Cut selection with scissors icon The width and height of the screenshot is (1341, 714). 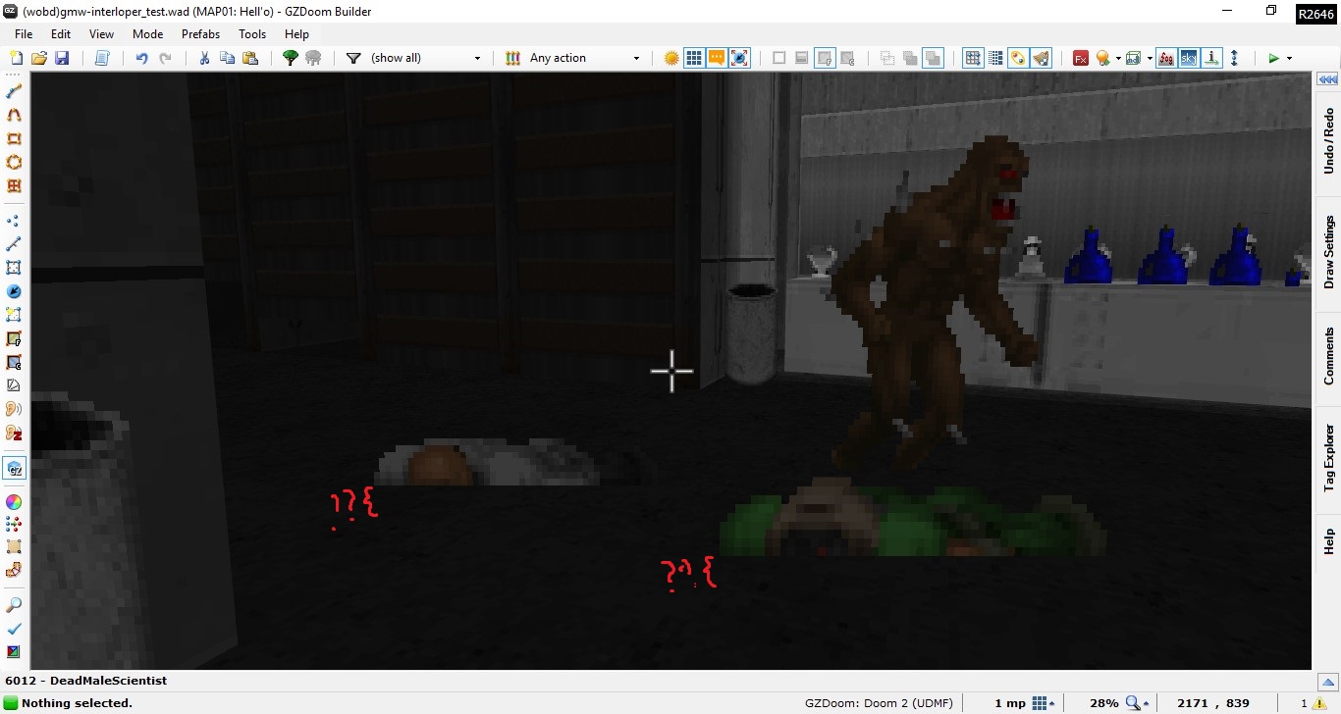click(x=204, y=58)
